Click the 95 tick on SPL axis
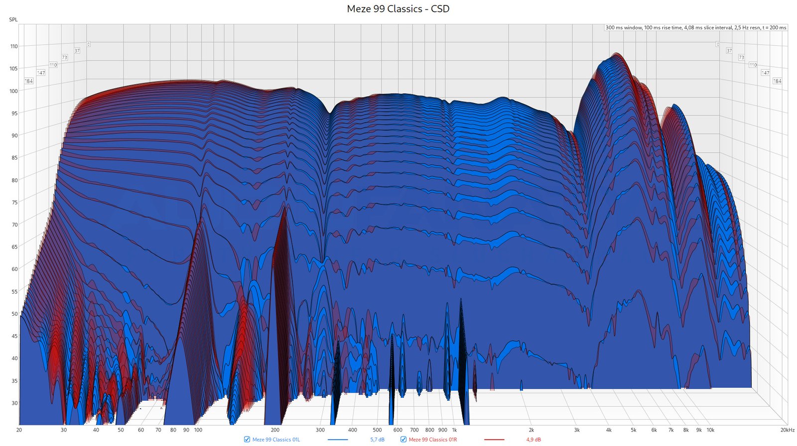 [x=15, y=113]
